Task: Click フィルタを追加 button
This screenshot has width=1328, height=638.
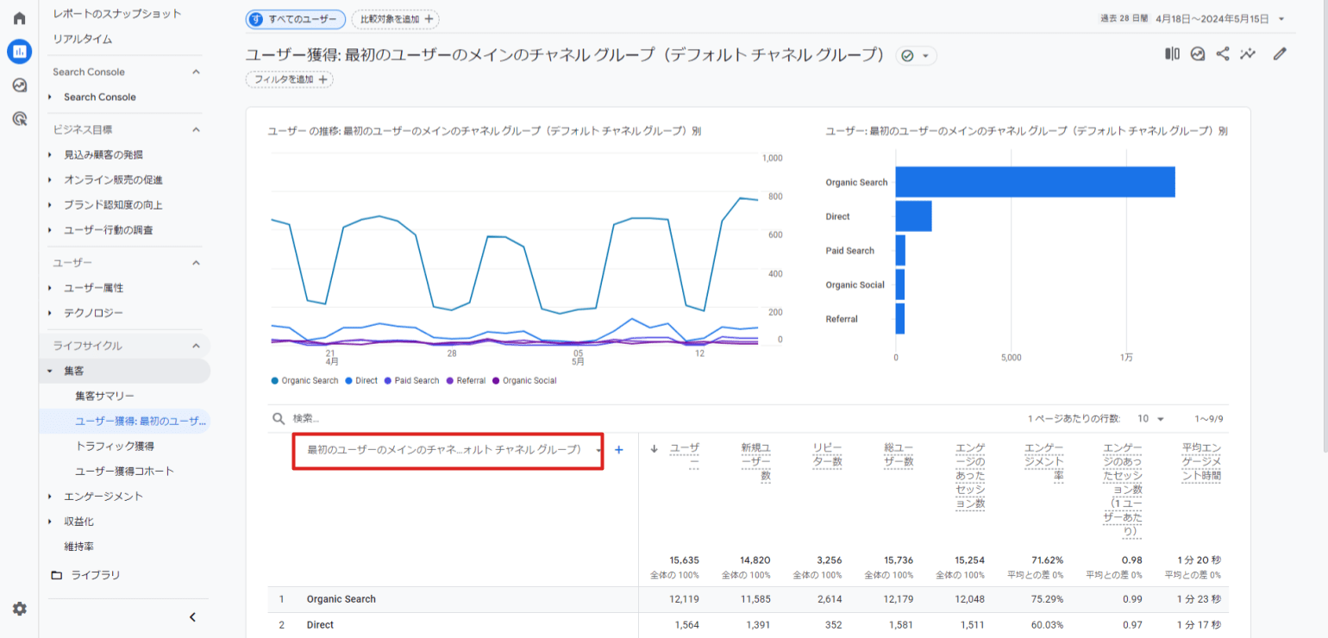Action: pyautogui.click(x=290, y=79)
